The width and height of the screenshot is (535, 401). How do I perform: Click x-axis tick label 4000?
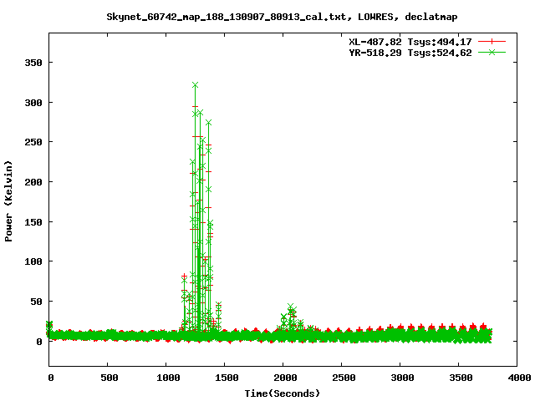click(x=519, y=378)
